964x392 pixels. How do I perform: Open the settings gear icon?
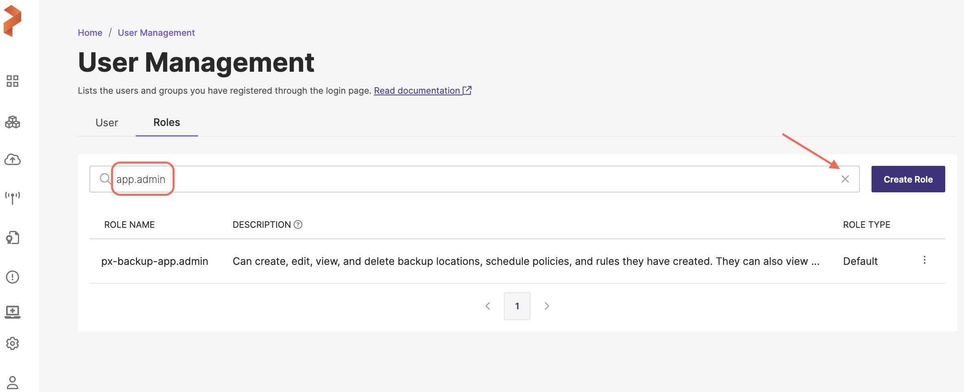coord(12,344)
